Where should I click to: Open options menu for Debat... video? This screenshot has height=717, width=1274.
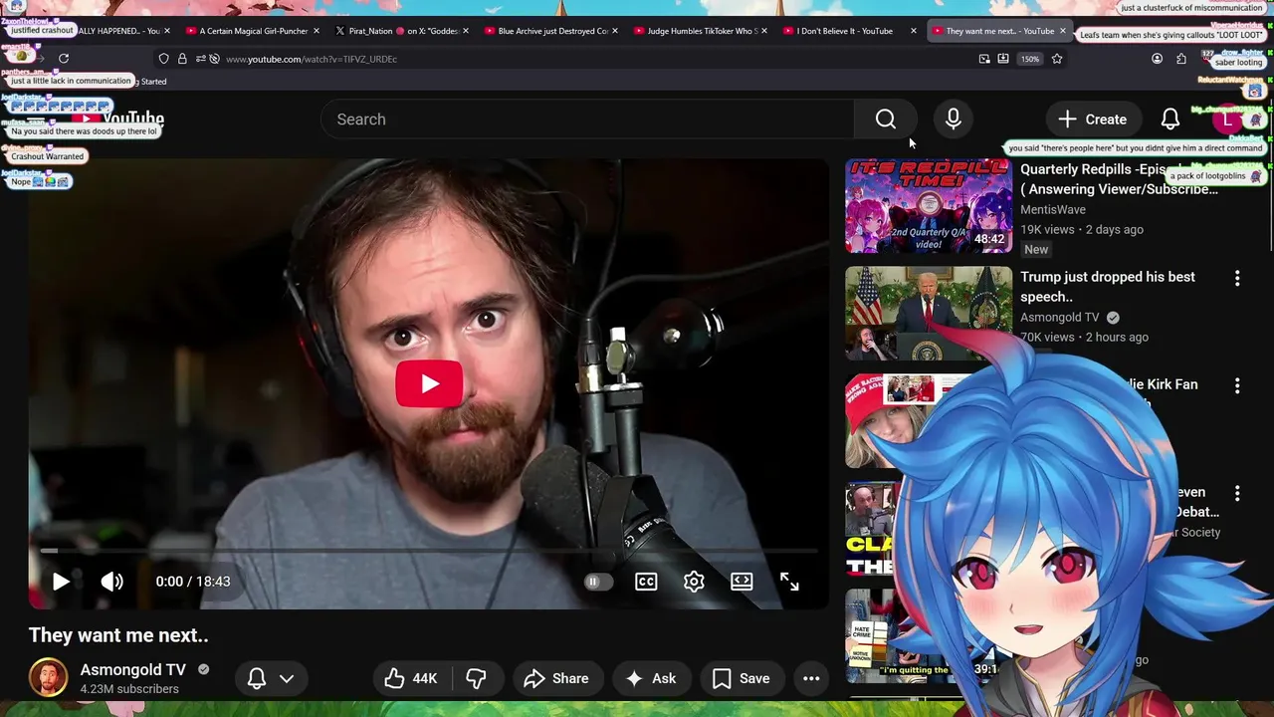(x=1237, y=494)
